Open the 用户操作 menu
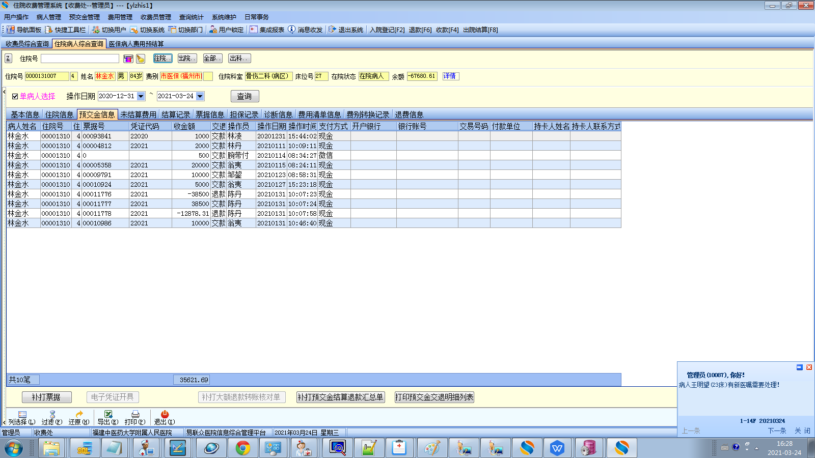Image resolution: width=815 pixels, height=458 pixels. coord(16,17)
